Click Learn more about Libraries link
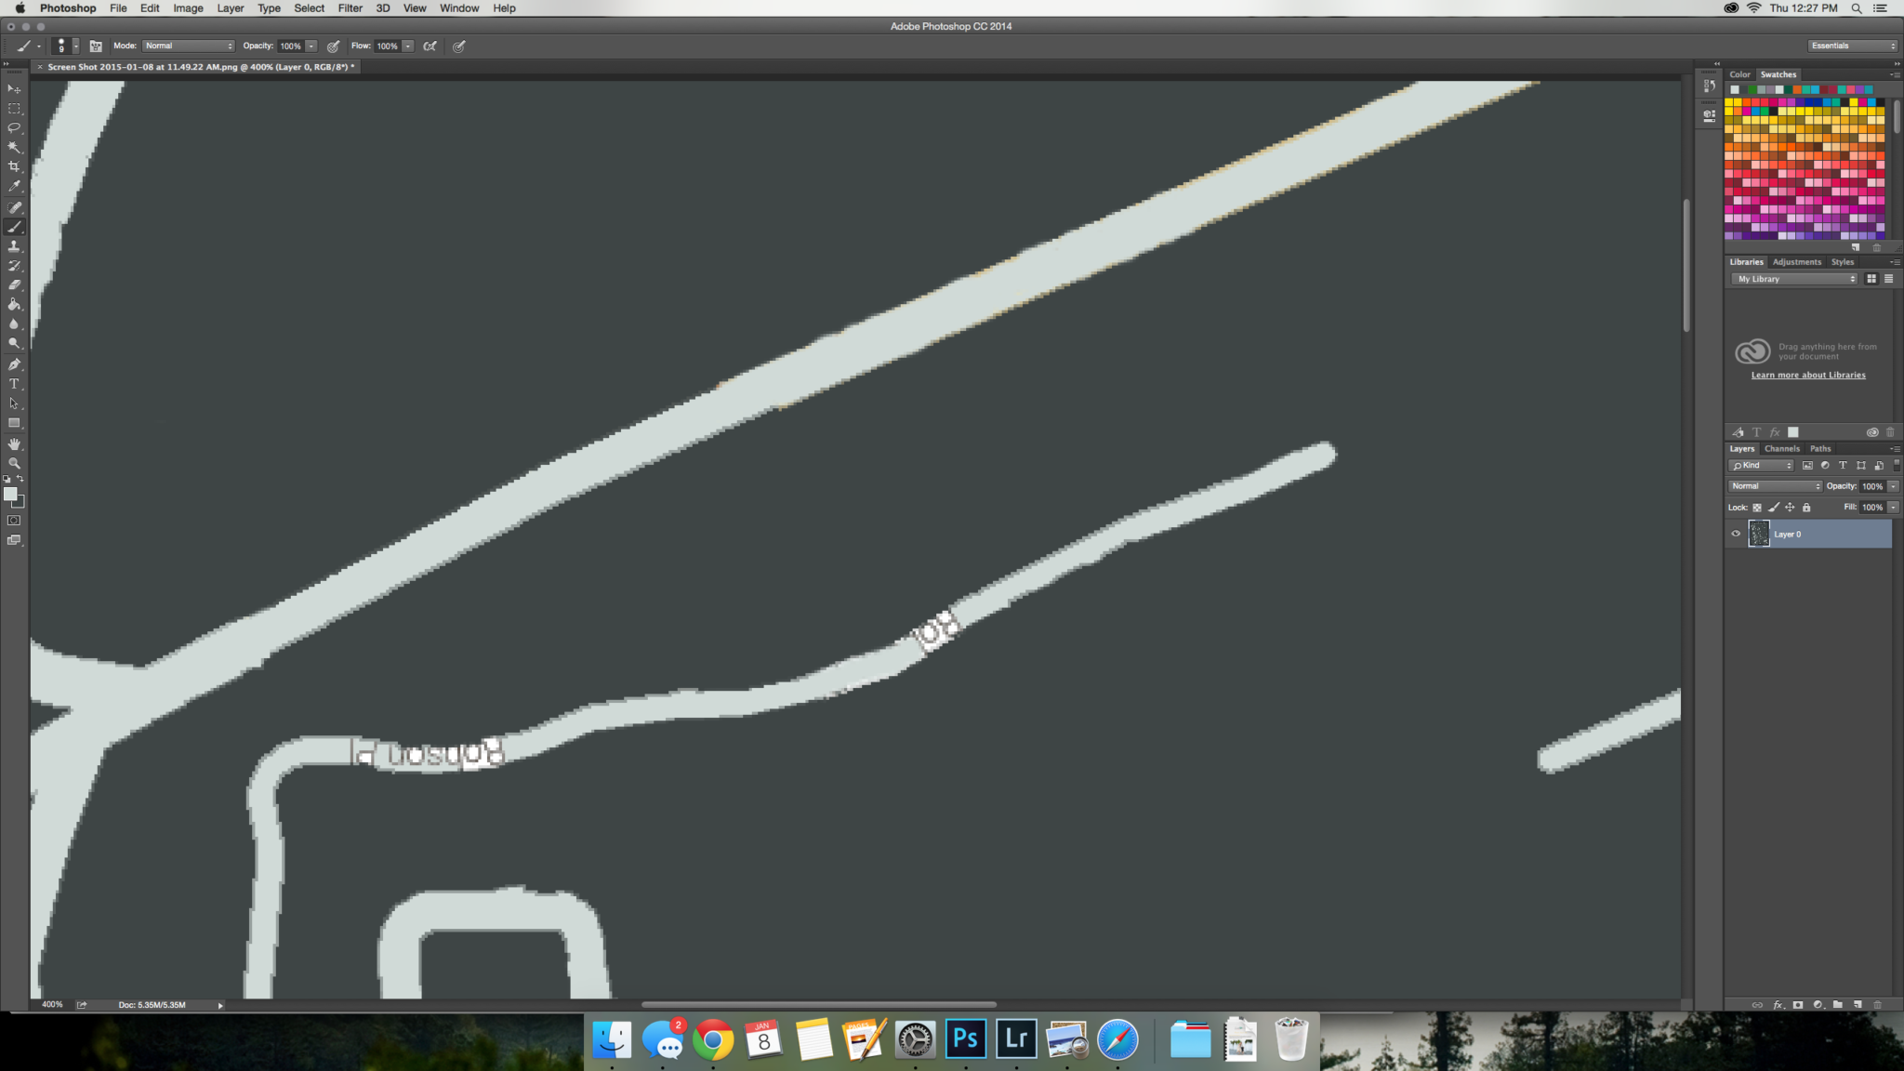 [1808, 376]
